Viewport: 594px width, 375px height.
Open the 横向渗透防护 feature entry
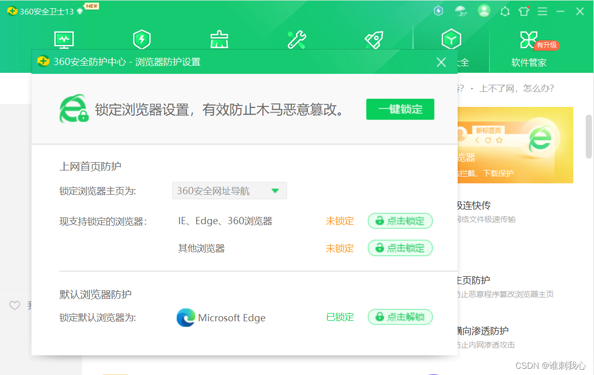coord(482,331)
